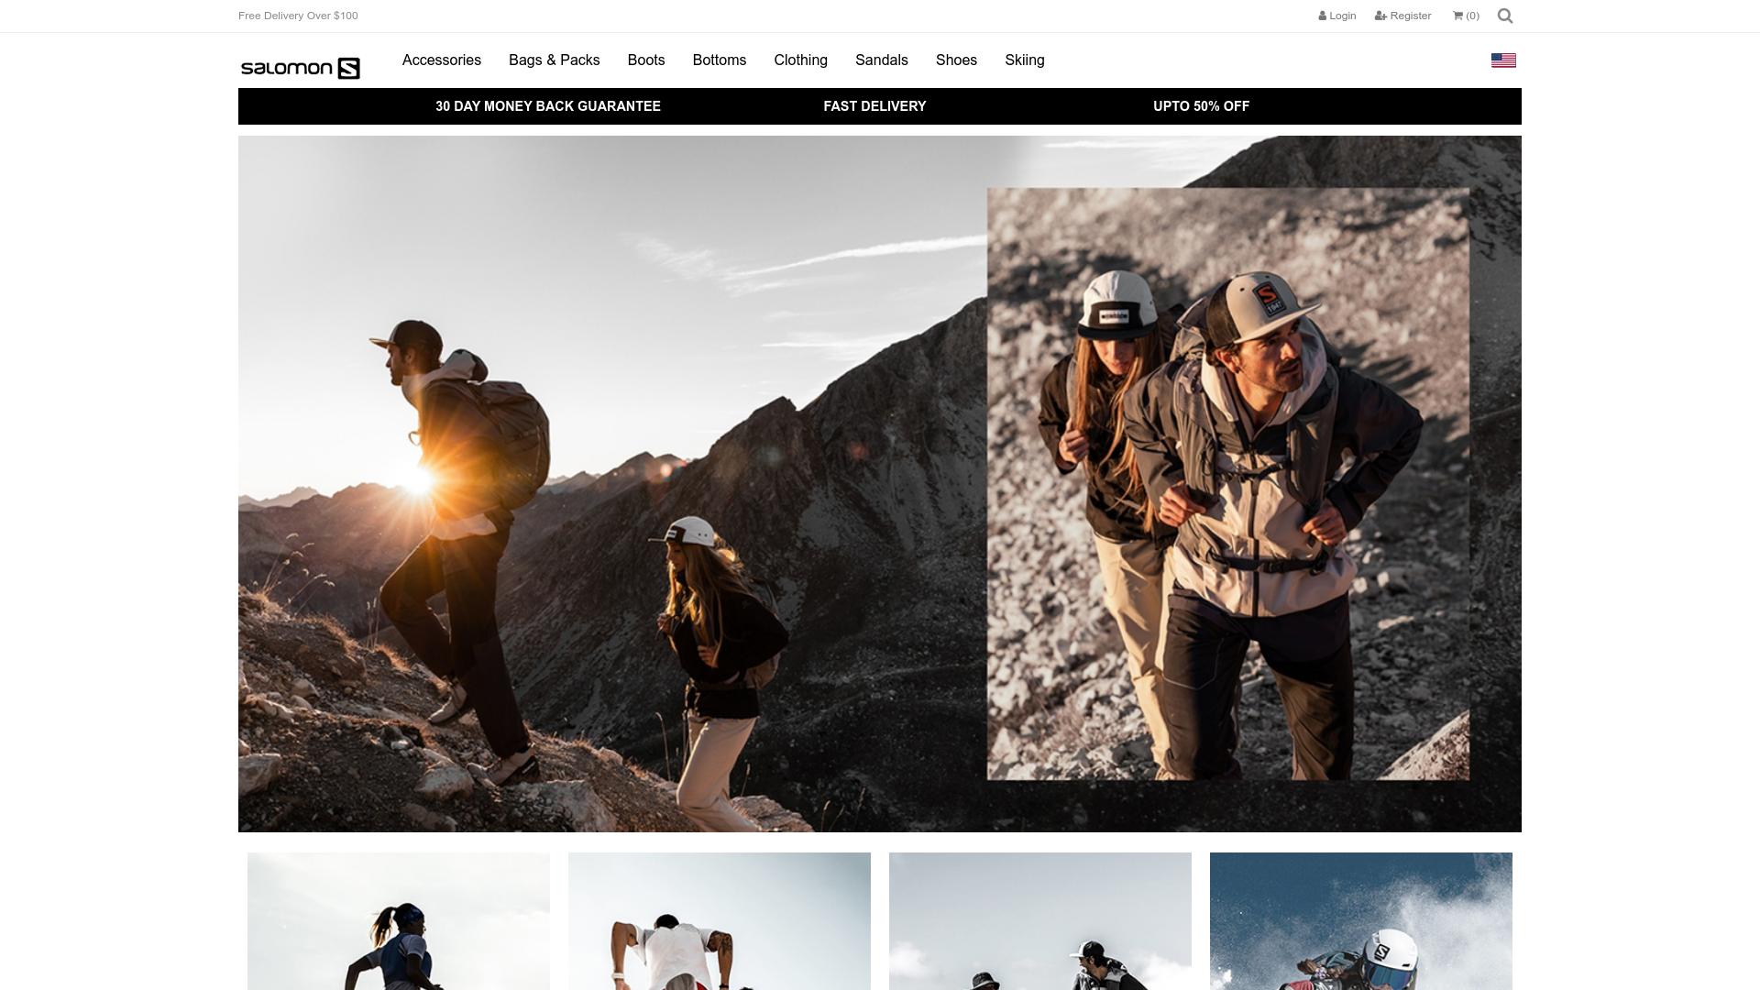Open the Skiing category
This screenshot has width=1760, height=990.
[1024, 60]
